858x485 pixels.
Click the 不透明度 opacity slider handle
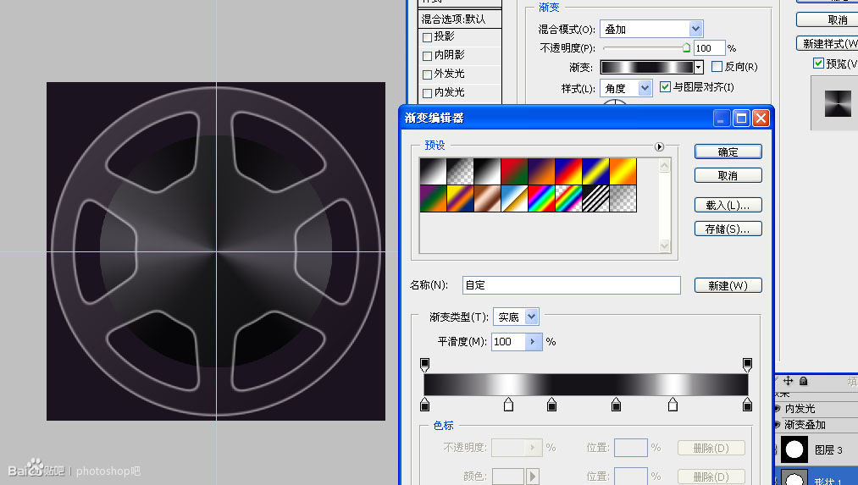pyautogui.click(x=686, y=48)
